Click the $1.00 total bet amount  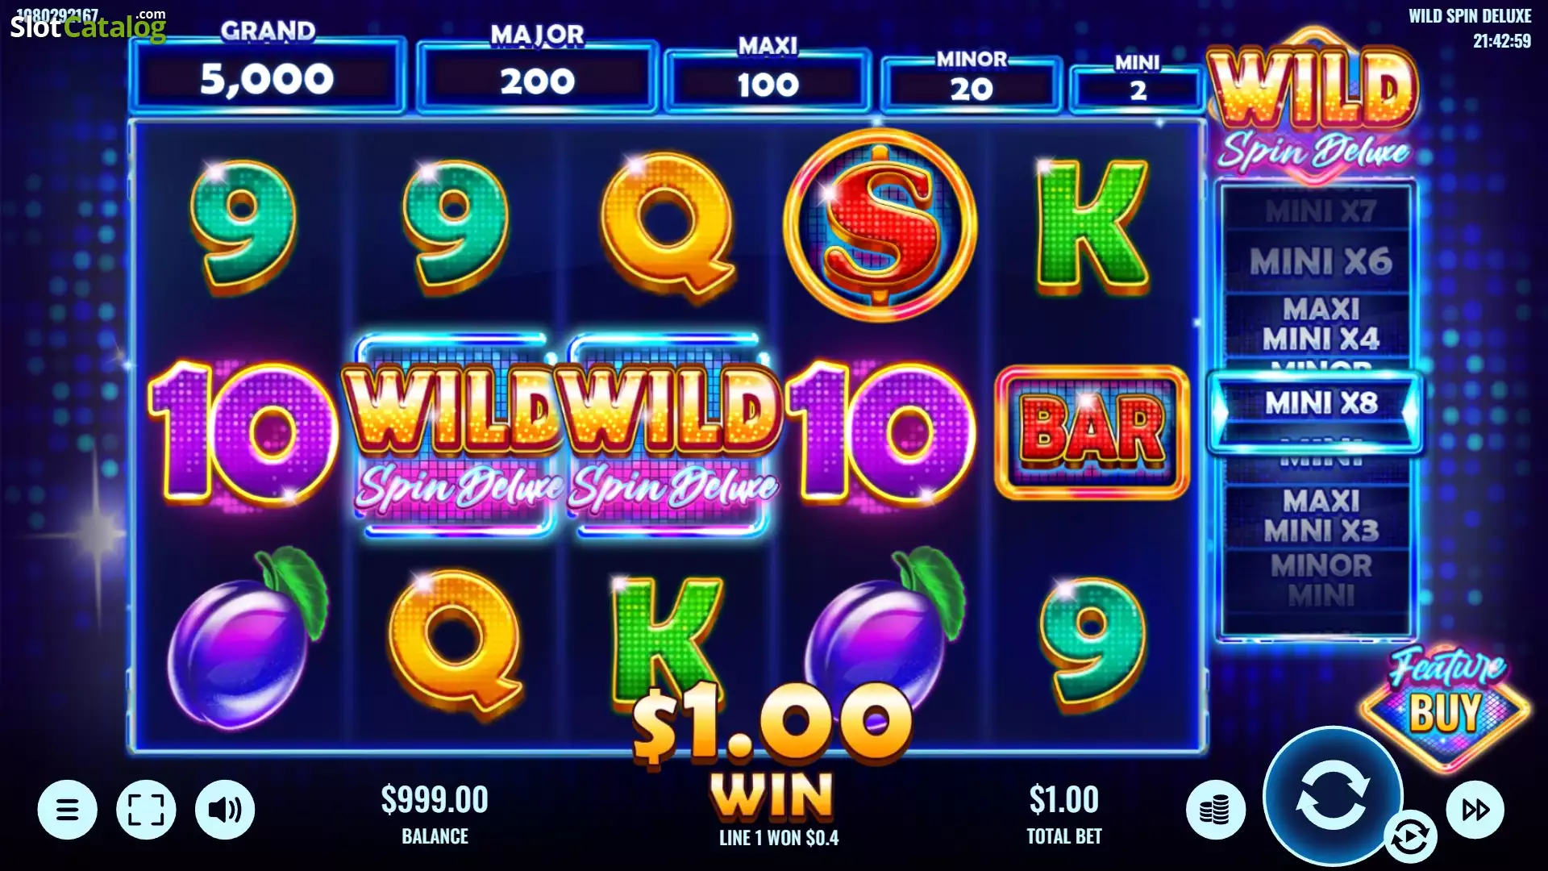click(1063, 799)
